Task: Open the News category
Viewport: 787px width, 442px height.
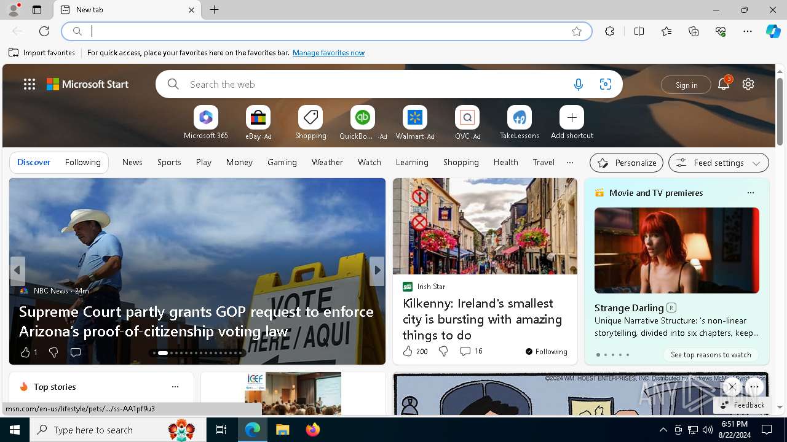Action: pyautogui.click(x=132, y=162)
